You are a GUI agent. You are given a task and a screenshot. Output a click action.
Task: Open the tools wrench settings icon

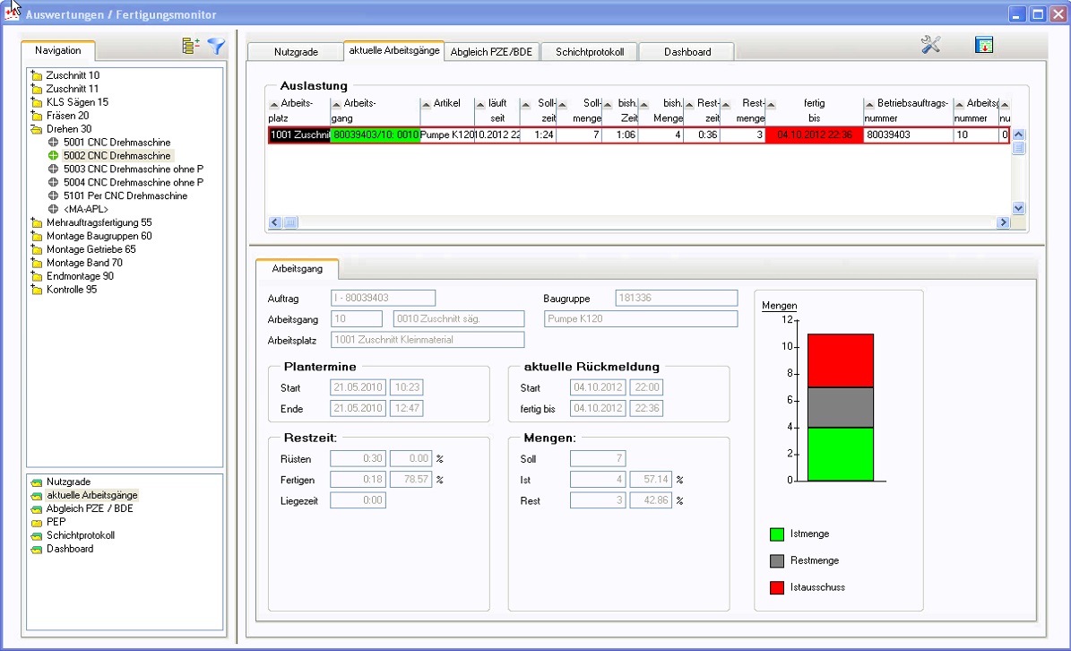(930, 45)
